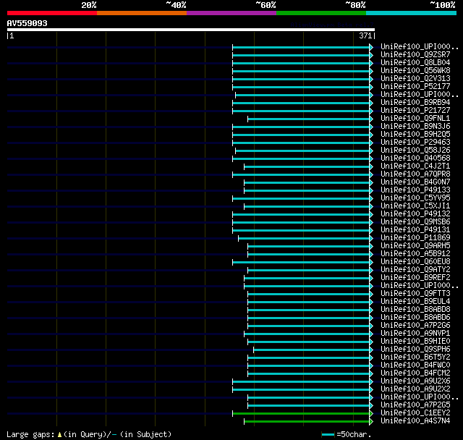Screen dimensions: 463x440
Task: Select the UniRef100_A9U2X6 entry
Action: (x=415, y=381)
